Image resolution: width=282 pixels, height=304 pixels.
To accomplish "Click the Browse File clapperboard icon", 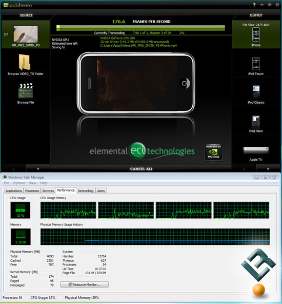I will click(x=26, y=91).
